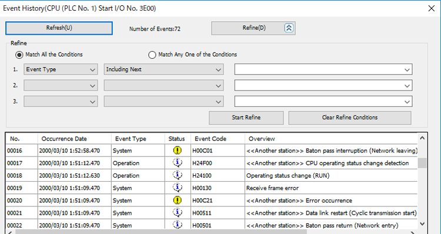The height and width of the screenshot is (234, 441).
Task: Sort by the Overview column header
Action: tap(331, 139)
